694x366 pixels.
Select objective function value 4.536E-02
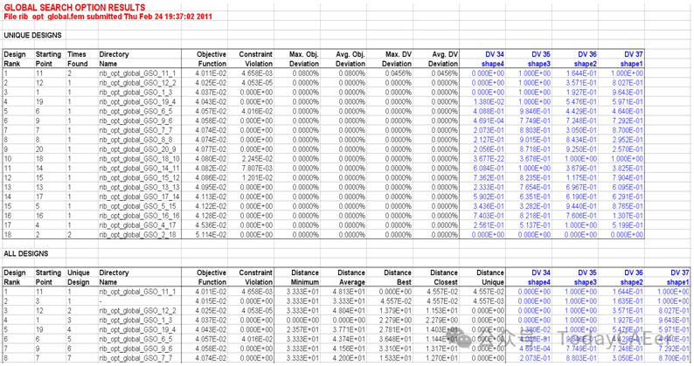211,225
